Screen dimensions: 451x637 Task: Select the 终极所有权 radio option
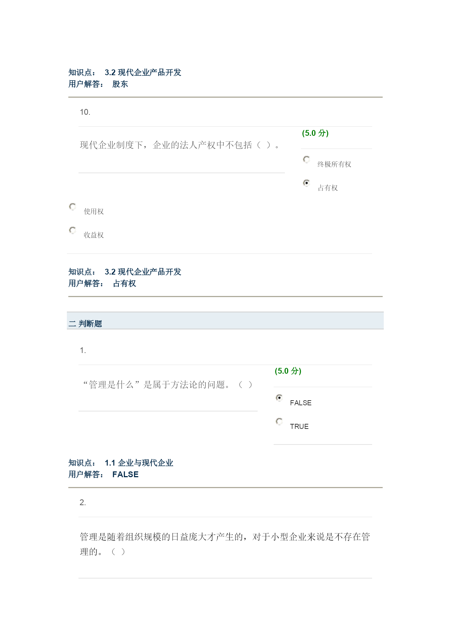pos(307,159)
